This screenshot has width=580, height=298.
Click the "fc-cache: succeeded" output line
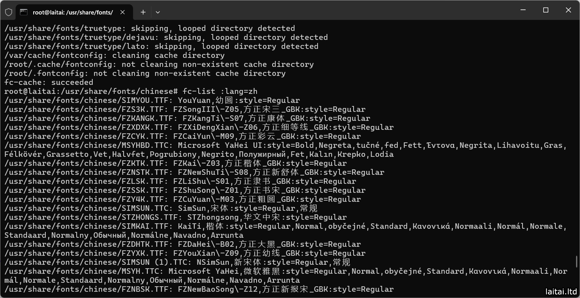48,82
